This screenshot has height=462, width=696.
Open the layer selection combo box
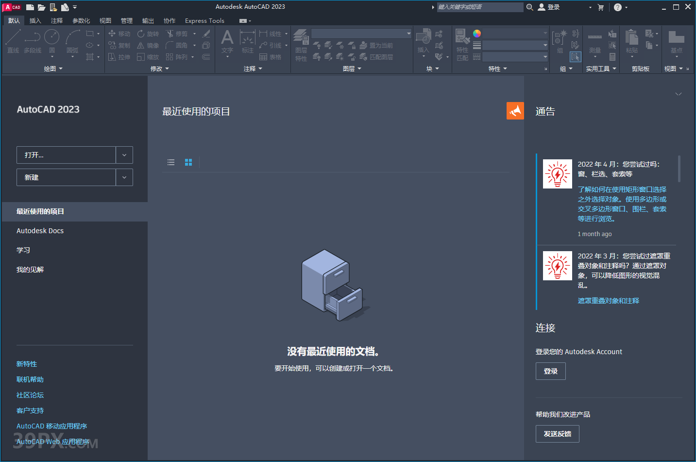pyautogui.click(x=361, y=34)
